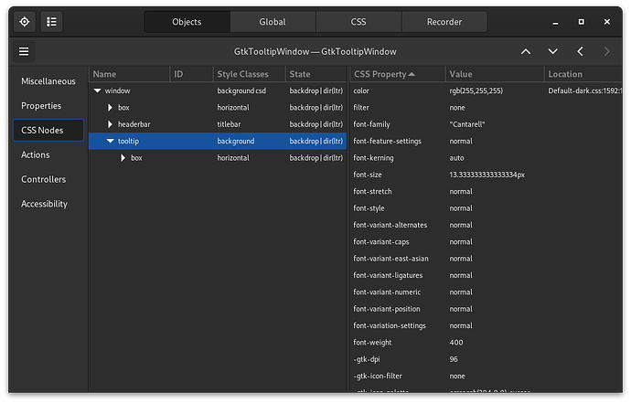Select the font-variant-ligatures row
The image size is (631, 403).
pyautogui.click(x=487, y=275)
